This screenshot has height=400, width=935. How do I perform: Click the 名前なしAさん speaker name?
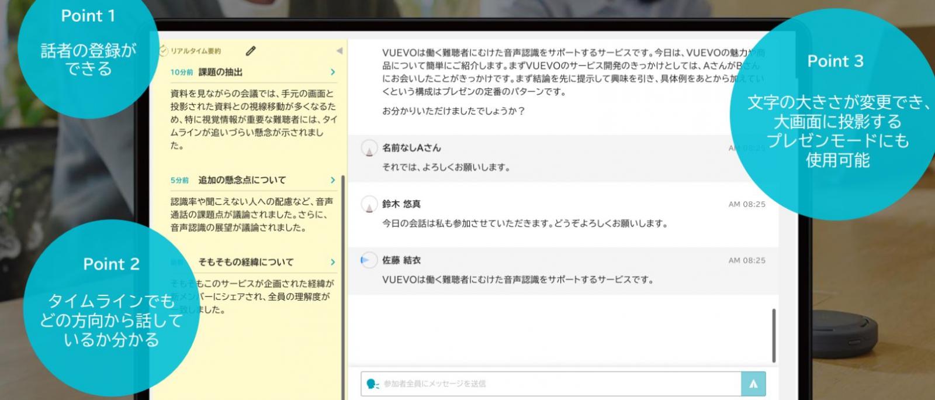click(411, 148)
